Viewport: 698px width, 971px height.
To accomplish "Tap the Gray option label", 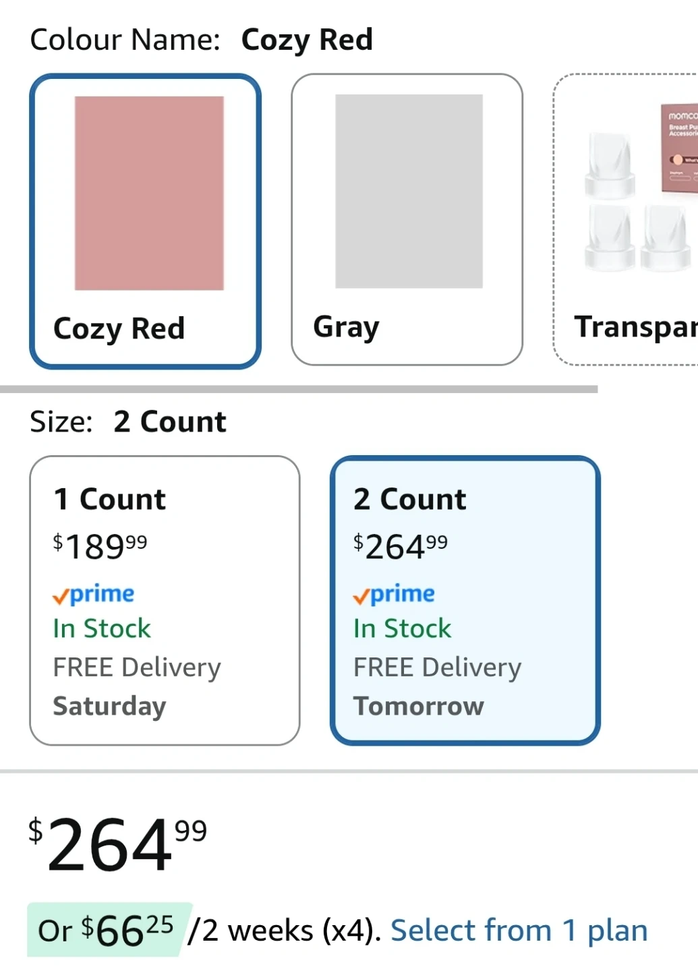I will coord(346,328).
